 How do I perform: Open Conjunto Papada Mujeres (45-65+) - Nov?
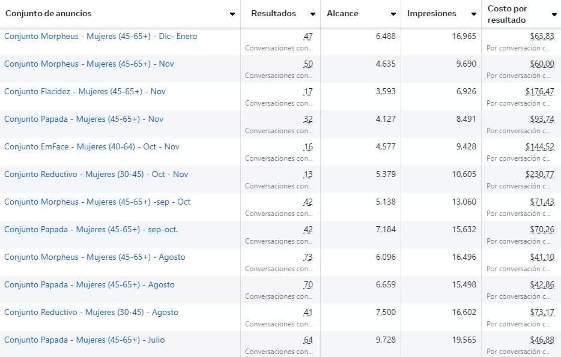(83, 119)
